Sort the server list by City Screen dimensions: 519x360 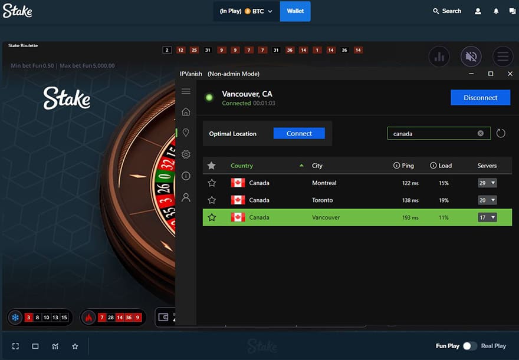click(317, 166)
